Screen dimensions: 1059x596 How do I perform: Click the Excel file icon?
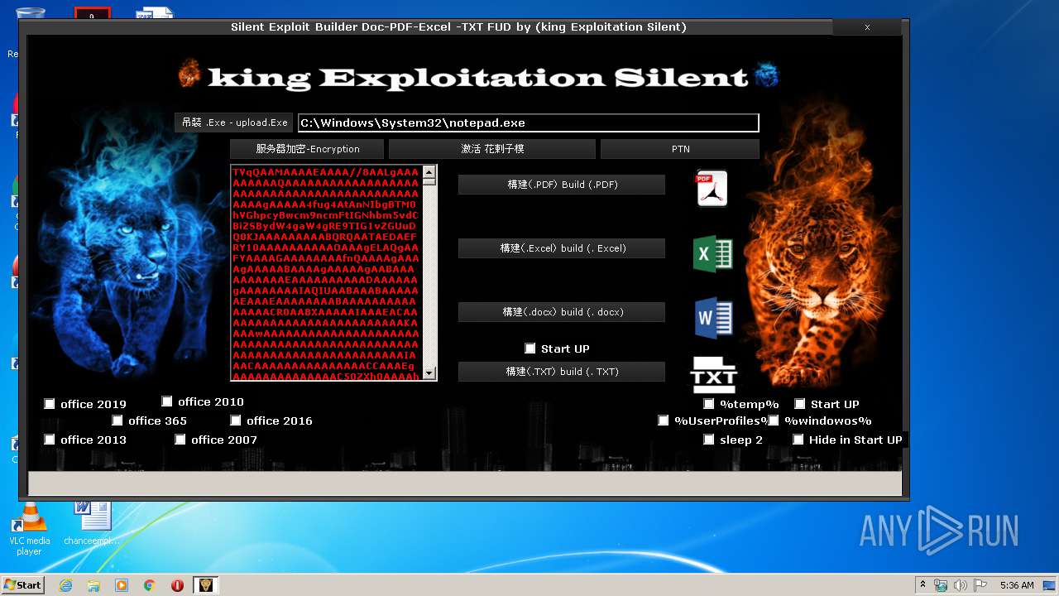point(712,254)
